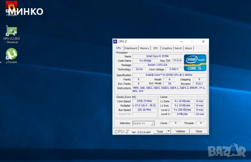Click the Instructions list MMX, SSE, SSE2
Image resolution: width=251 pixels, height=162 pixels.
pos(169,90)
